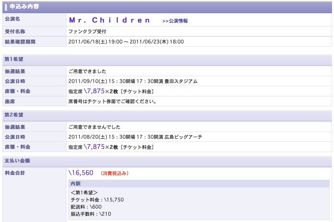The image size is (334, 222).
Task: Select the ご用意できました lottery result
Action: pos(87,71)
